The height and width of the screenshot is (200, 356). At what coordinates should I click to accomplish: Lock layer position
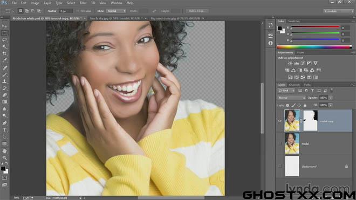pyautogui.click(x=299, y=105)
